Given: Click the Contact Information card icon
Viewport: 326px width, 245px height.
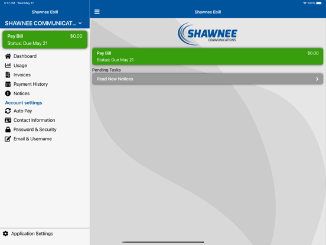Looking at the screenshot, I should [8, 120].
